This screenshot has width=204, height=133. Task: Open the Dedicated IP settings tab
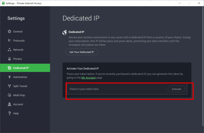point(21,68)
